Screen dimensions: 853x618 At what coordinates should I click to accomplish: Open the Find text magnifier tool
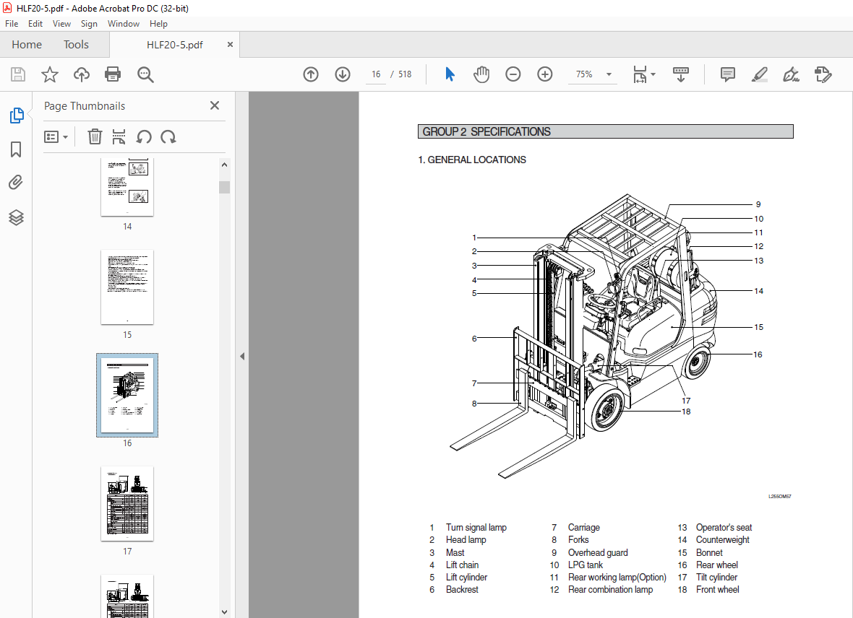point(145,74)
